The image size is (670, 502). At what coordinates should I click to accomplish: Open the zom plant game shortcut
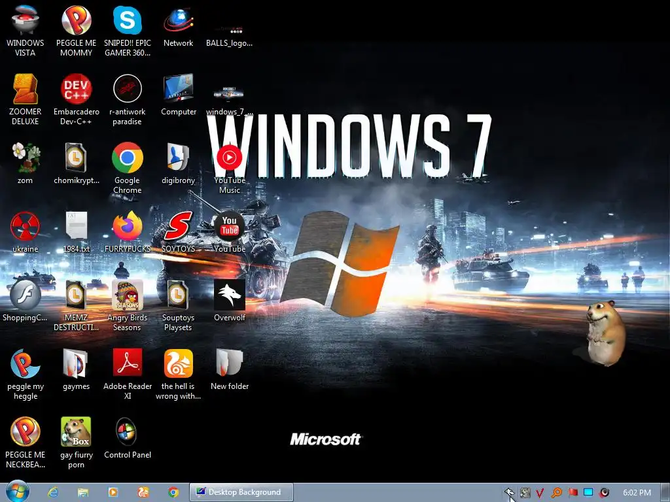click(x=26, y=163)
